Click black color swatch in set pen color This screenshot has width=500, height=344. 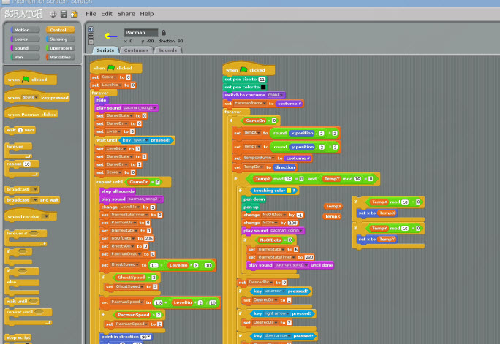tap(264, 87)
